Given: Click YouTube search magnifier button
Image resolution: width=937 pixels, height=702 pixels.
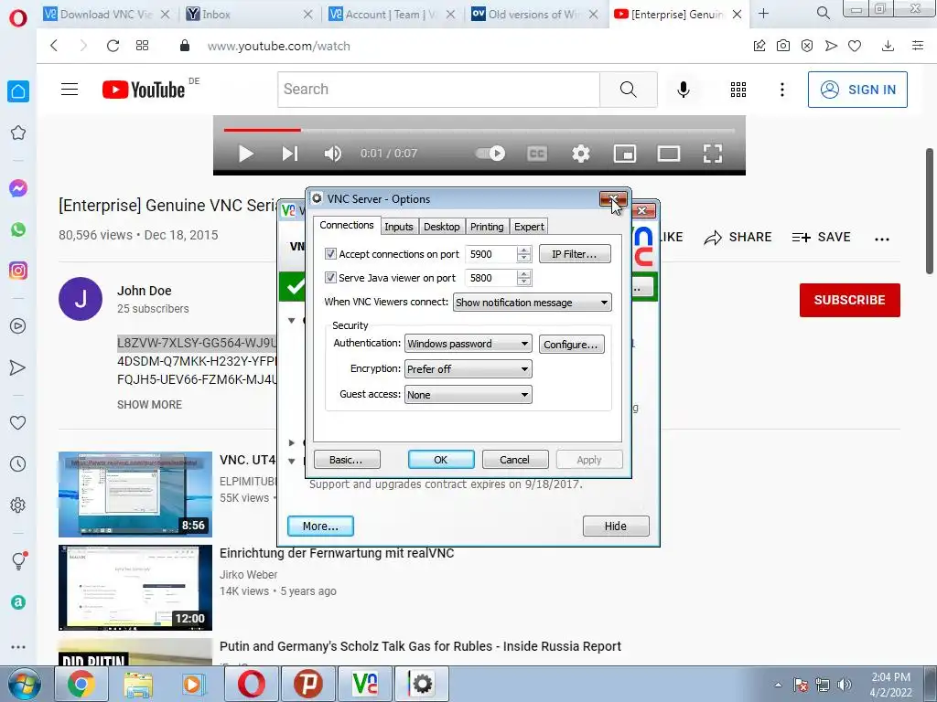Looking at the screenshot, I should pos(628,90).
